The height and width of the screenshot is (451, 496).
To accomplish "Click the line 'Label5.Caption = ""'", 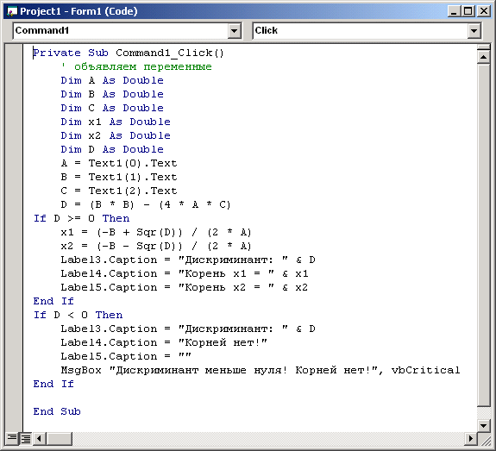I will [x=126, y=356].
